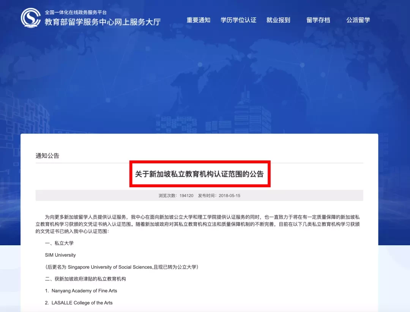Open the 留学存档 menu item
The height and width of the screenshot is (312, 410).
[318, 20]
